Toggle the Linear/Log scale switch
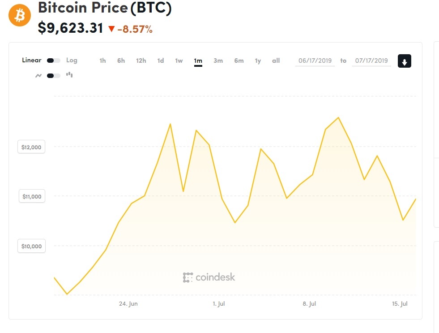The image size is (439, 333). (x=53, y=61)
